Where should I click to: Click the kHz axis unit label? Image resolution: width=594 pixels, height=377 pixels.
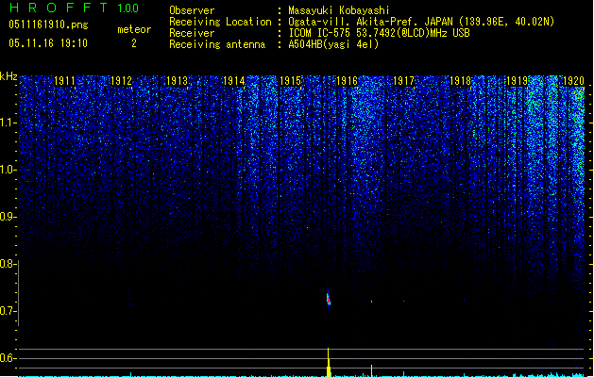pyautogui.click(x=8, y=76)
